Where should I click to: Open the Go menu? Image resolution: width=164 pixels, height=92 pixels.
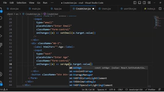[x=38, y=3]
